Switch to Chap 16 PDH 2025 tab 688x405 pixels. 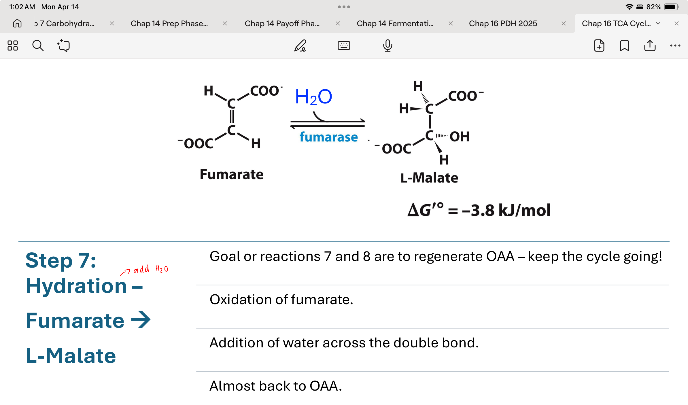click(x=503, y=23)
